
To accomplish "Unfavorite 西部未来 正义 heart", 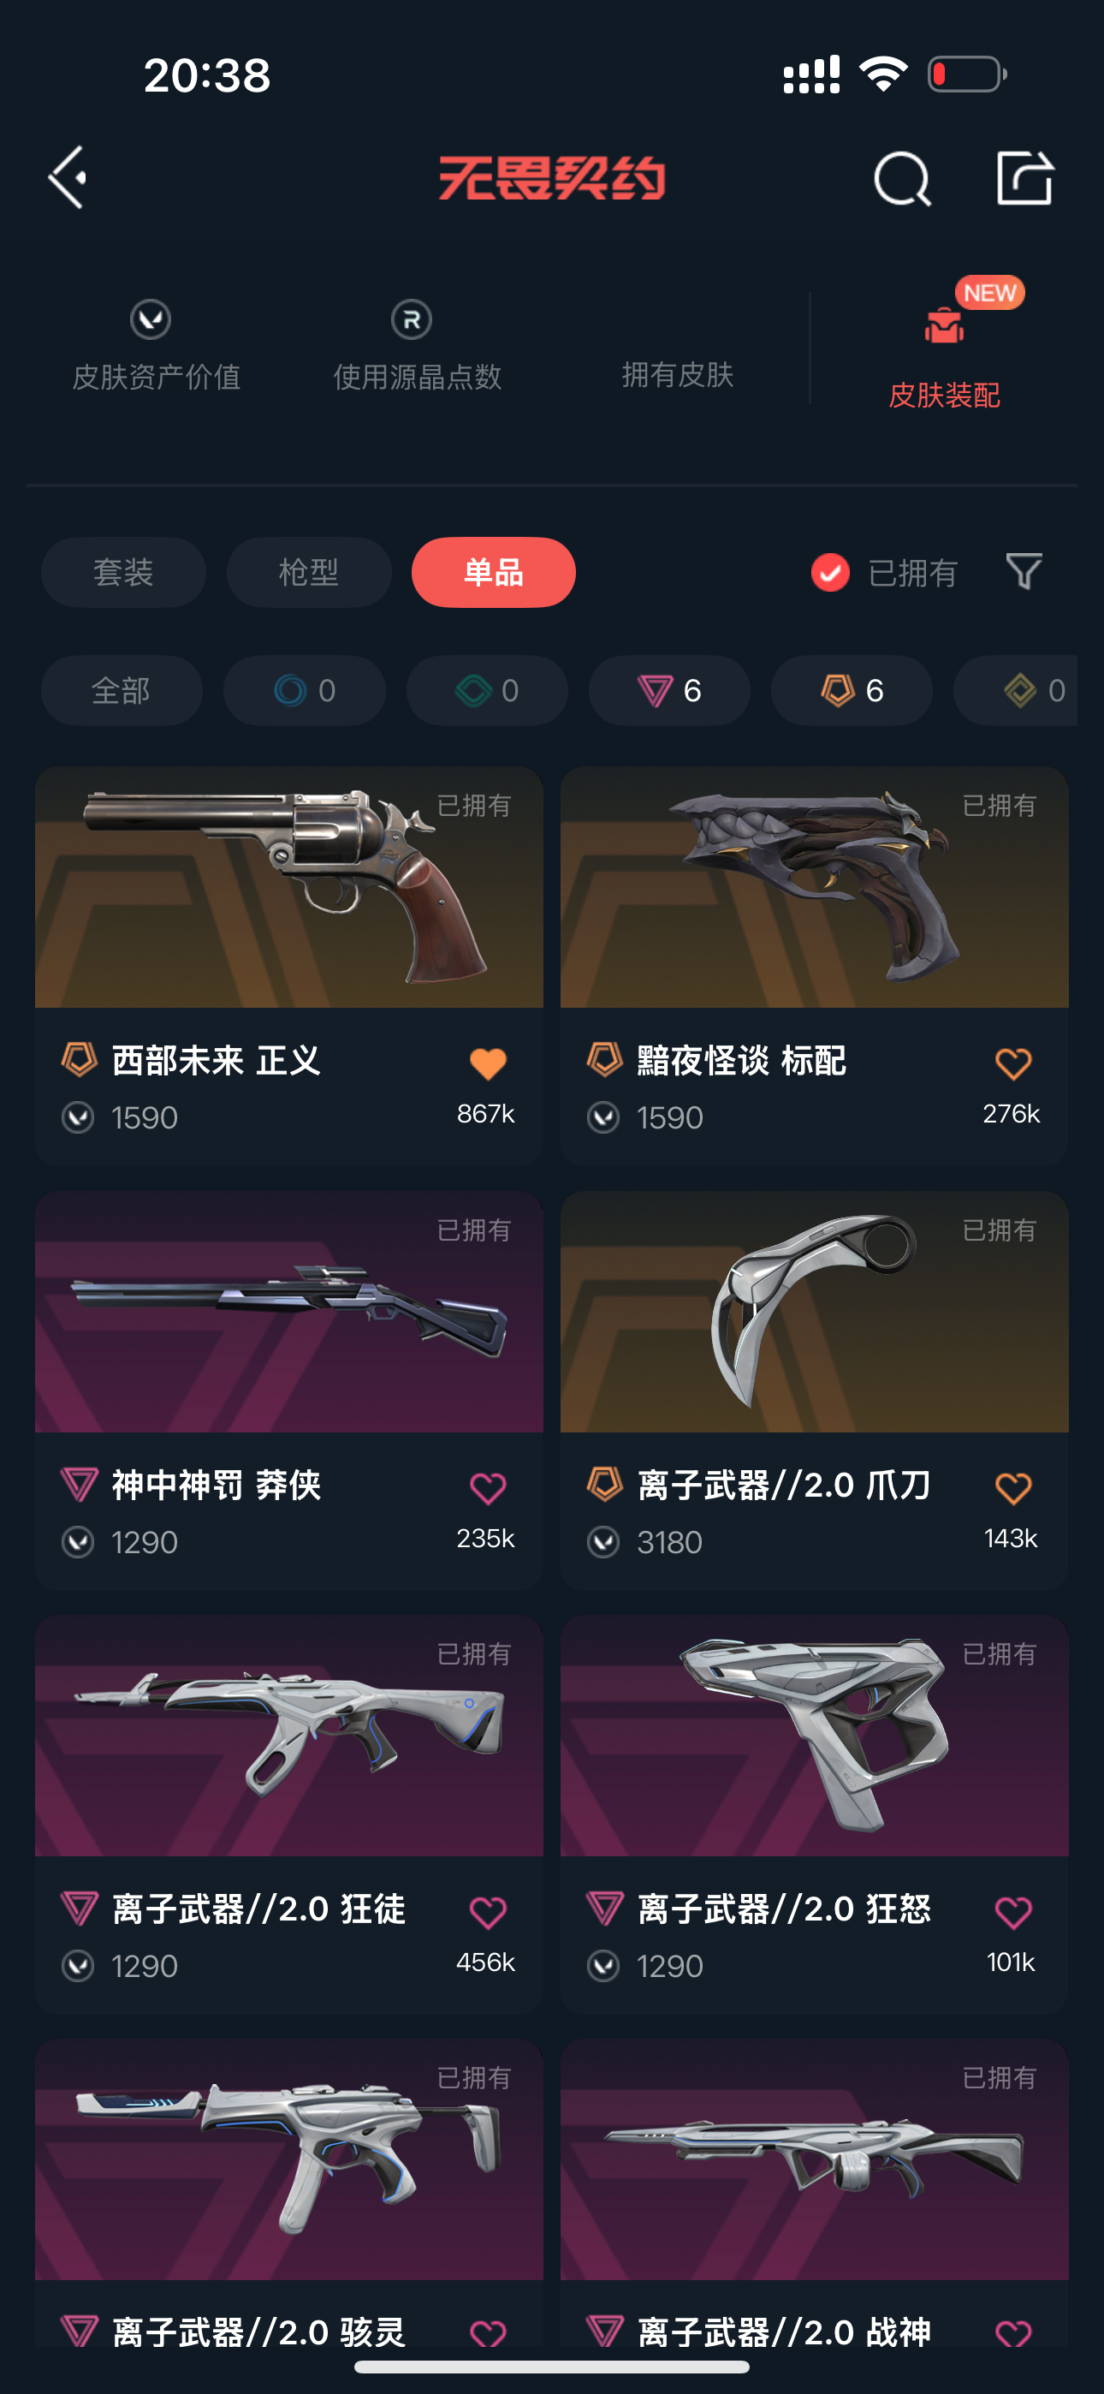I will [487, 1063].
